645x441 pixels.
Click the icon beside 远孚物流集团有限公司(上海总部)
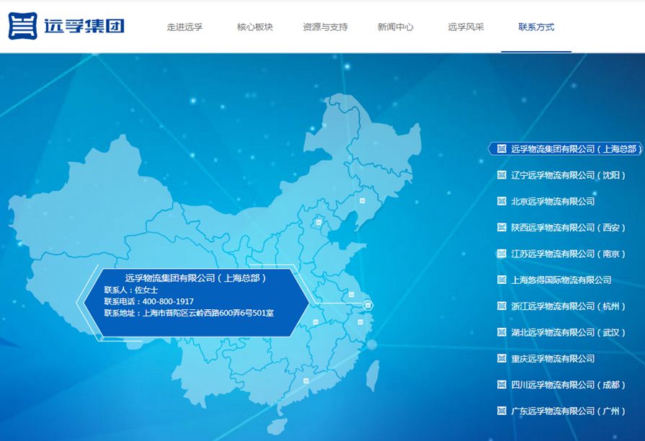click(x=502, y=148)
